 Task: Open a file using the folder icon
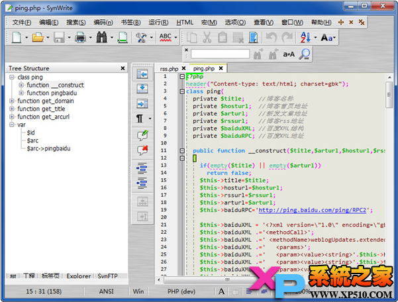38,38
